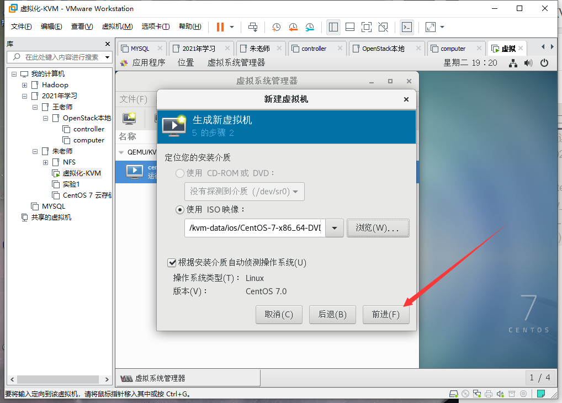The height and width of the screenshot is (403, 562).
Task: Select the 使用 ISO 映像 radio button
Action: (180, 210)
